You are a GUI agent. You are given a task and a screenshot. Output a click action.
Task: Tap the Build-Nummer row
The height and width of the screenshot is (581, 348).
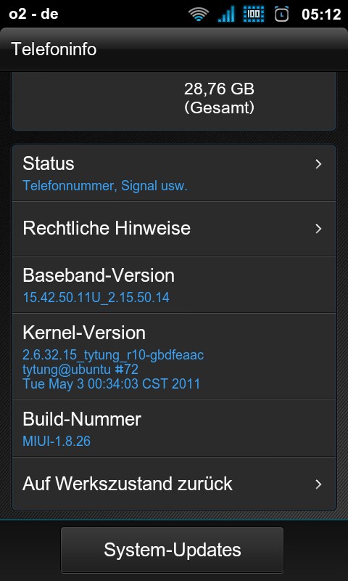pos(174,428)
